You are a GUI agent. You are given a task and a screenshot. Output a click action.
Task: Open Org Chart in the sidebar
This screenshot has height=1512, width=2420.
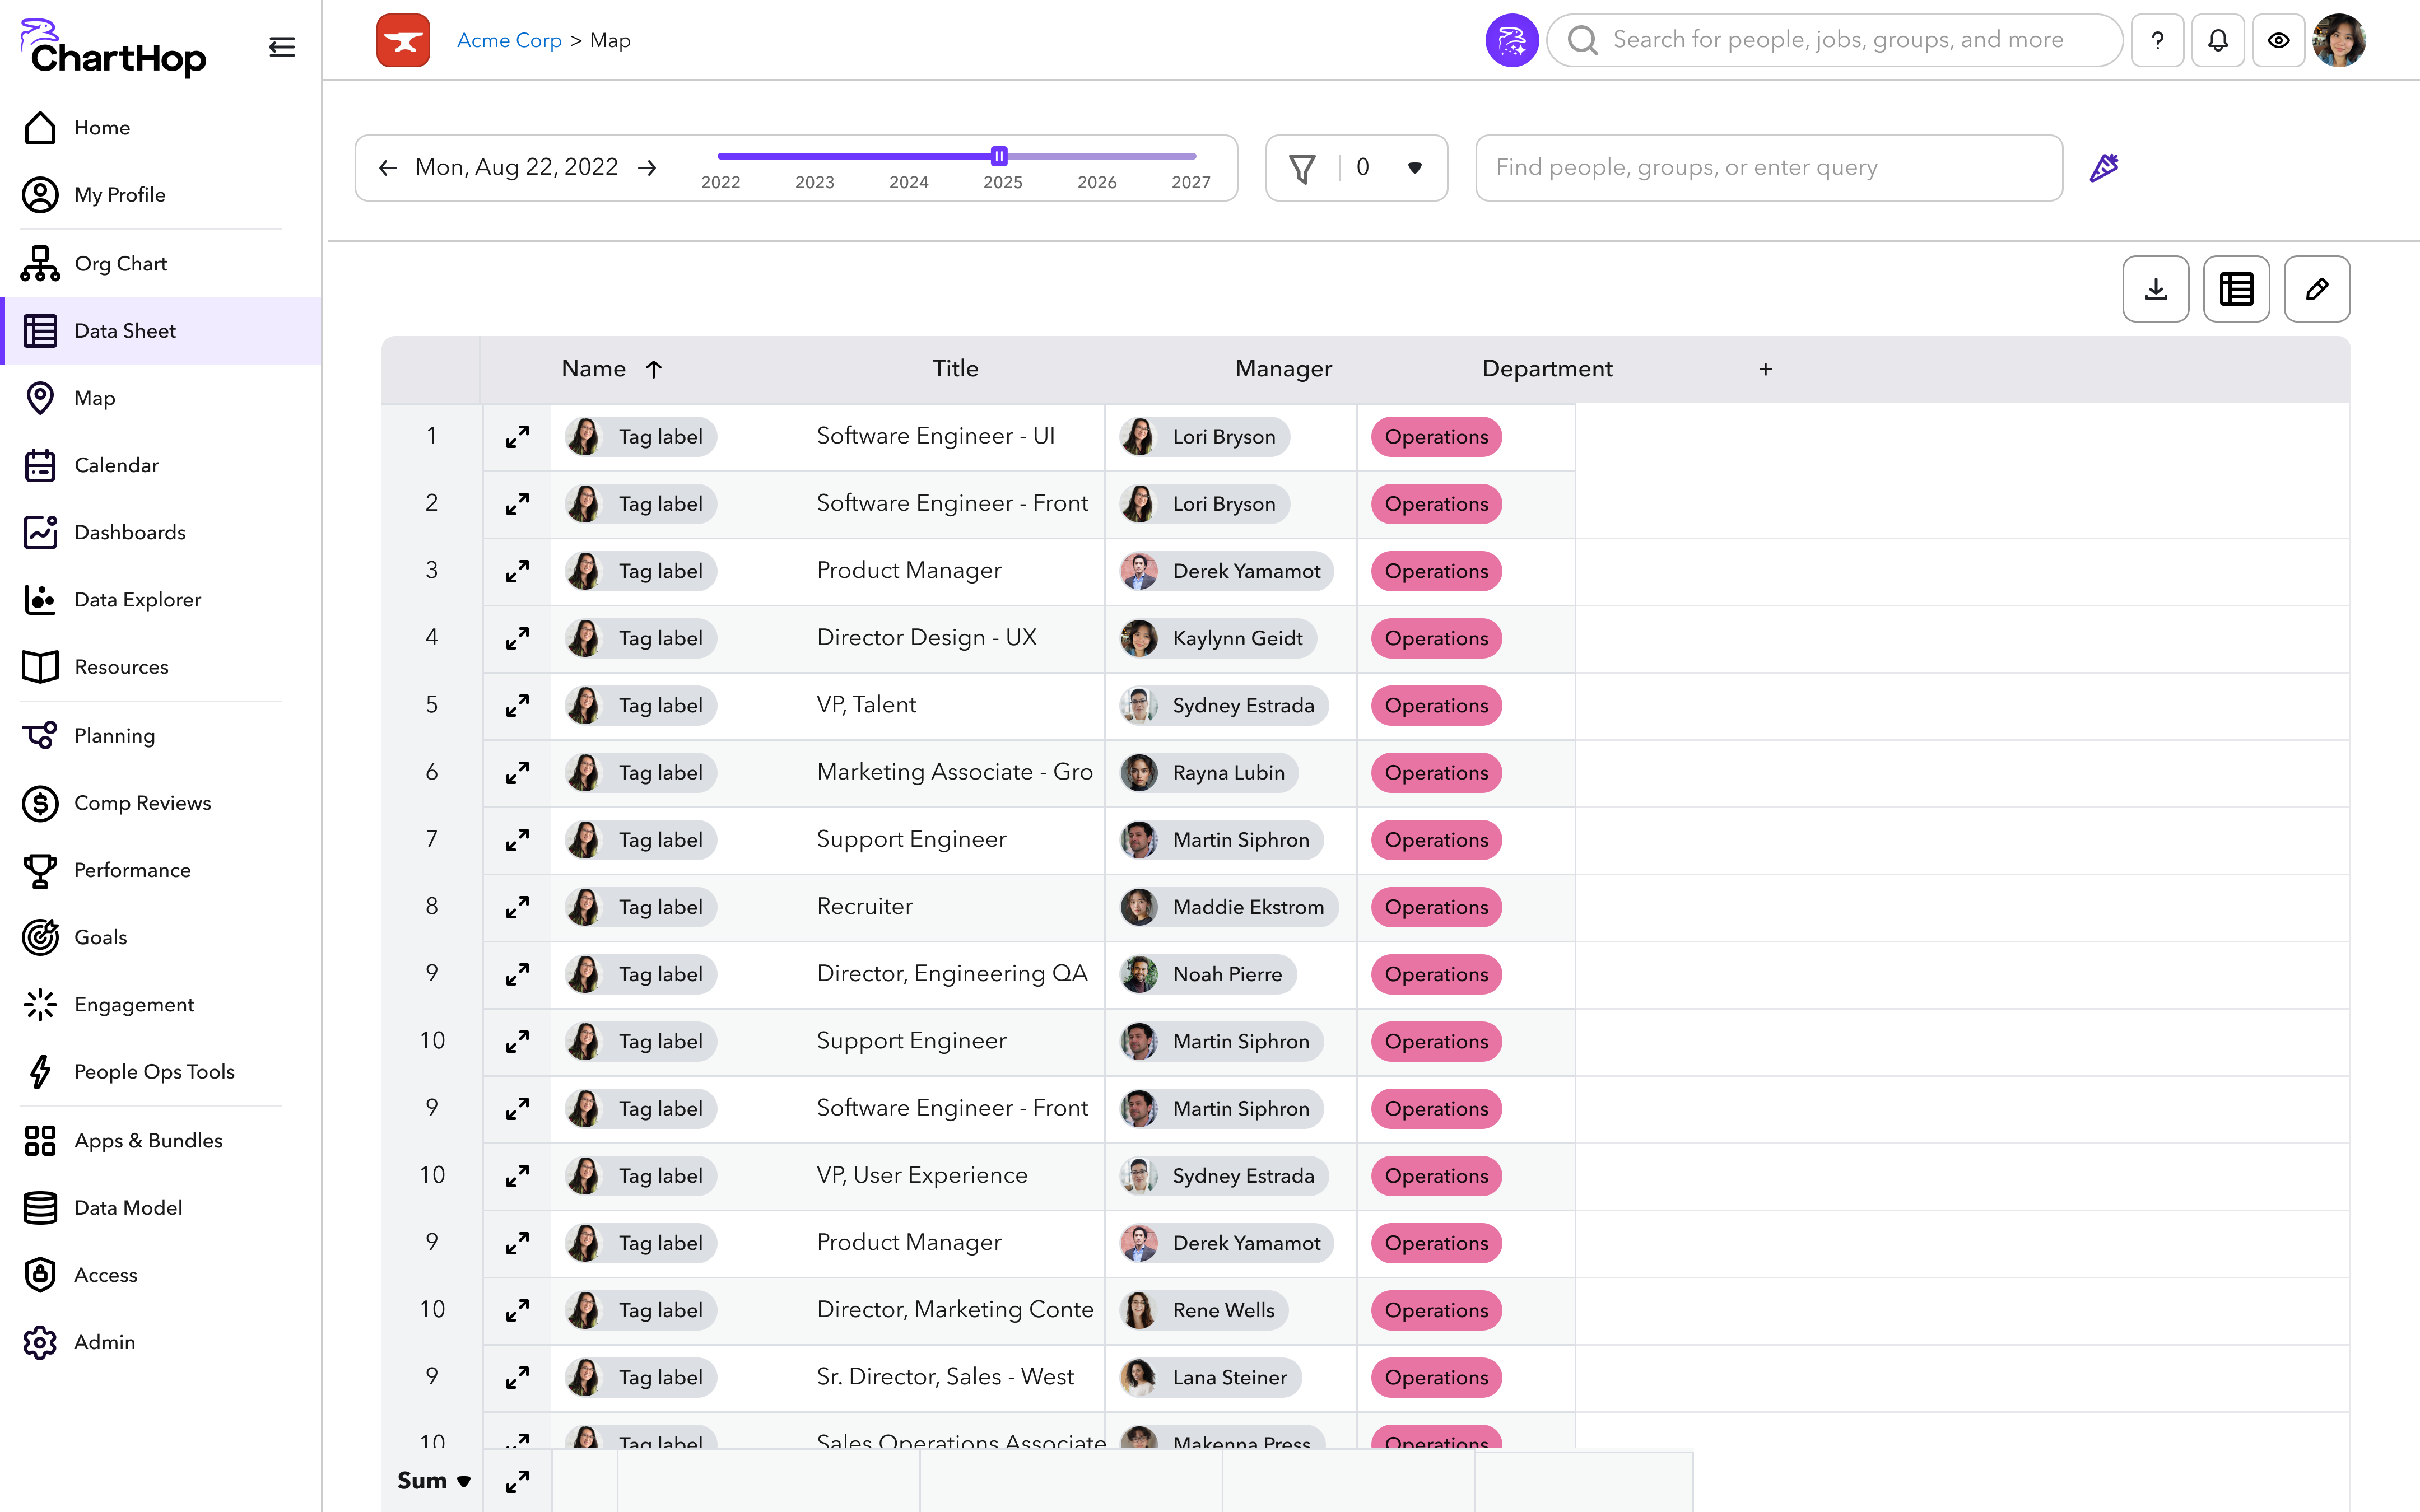(x=120, y=263)
